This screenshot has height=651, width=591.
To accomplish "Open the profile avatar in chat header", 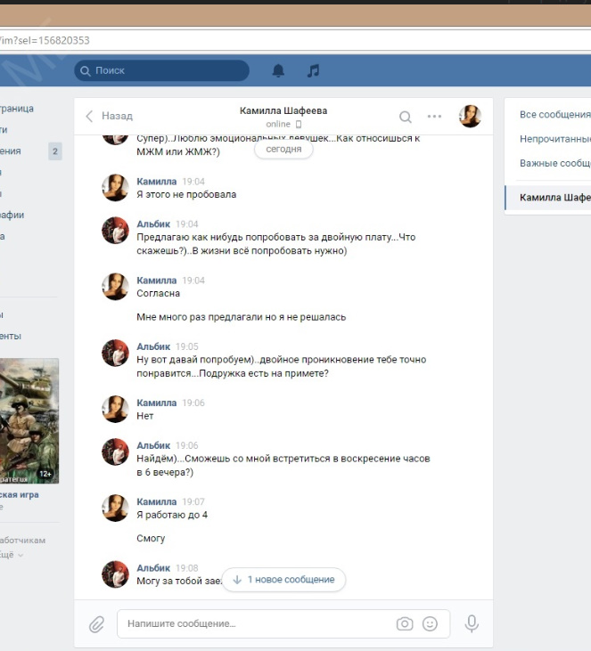I will point(470,117).
